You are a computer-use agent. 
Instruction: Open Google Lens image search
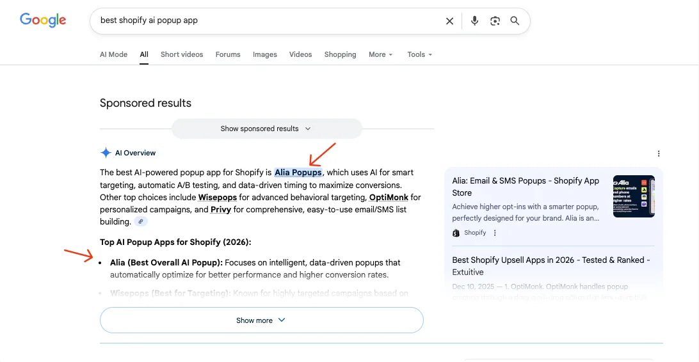click(495, 21)
